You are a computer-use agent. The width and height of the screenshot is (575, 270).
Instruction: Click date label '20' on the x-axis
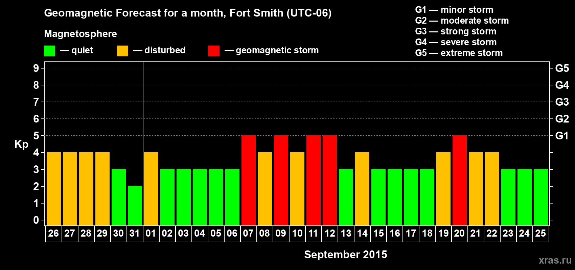[x=459, y=234]
